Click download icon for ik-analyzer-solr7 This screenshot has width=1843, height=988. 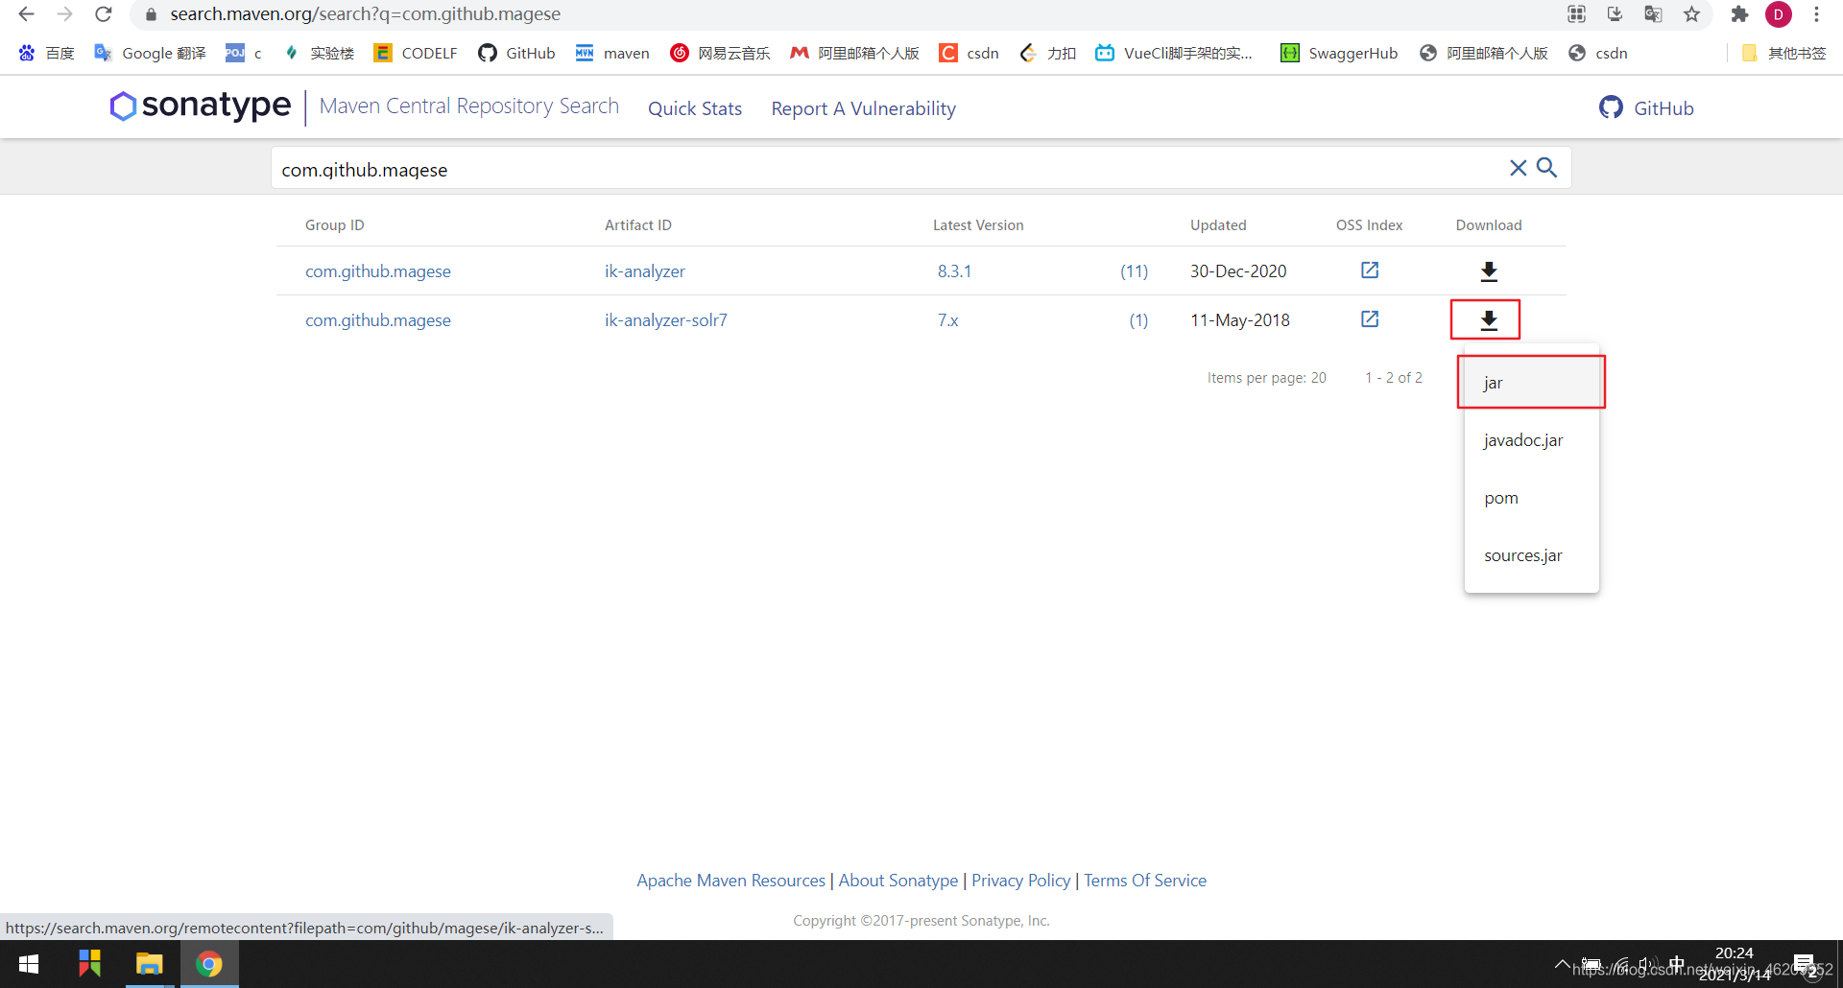[1489, 320]
